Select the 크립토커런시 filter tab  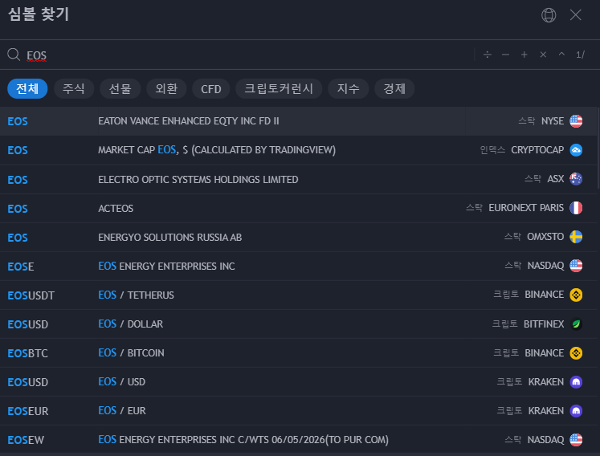click(279, 89)
